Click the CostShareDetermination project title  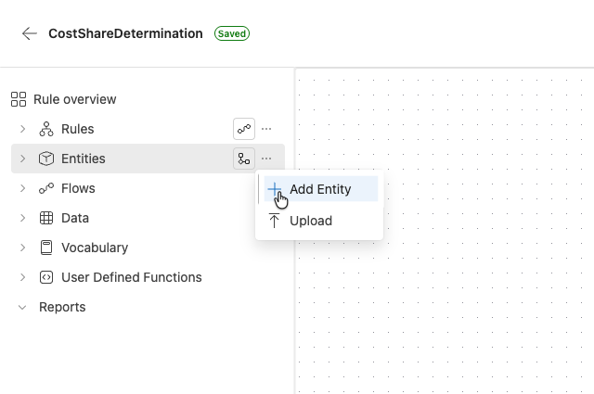click(x=125, y=33)
